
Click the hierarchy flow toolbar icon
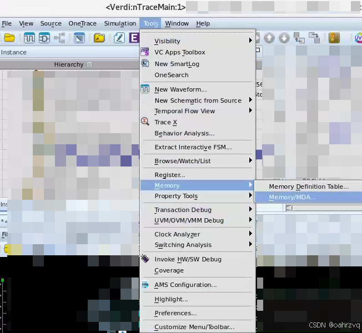pyautogui.click(x=59, y=38)
